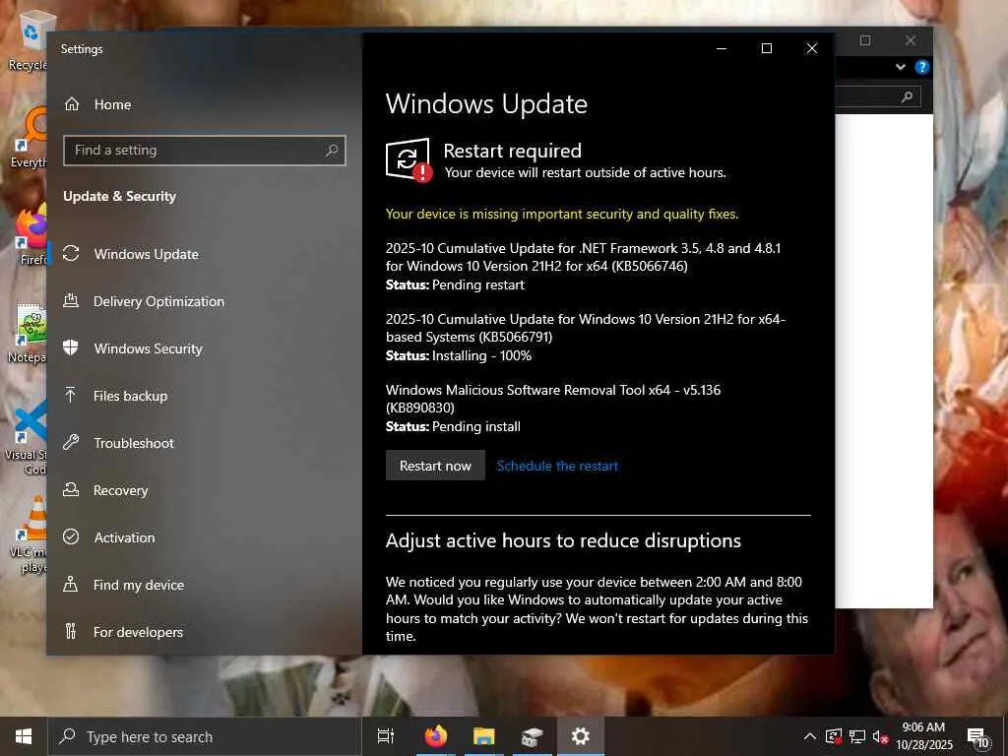Screen dimensions: 1008x756
Task: Open File Explorer from the taskbar
Action: 484,736
